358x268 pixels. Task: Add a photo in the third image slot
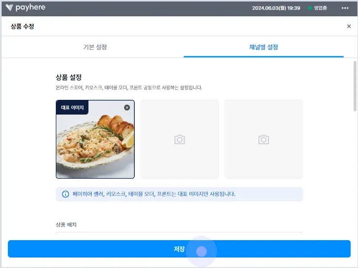click(264, 139)
